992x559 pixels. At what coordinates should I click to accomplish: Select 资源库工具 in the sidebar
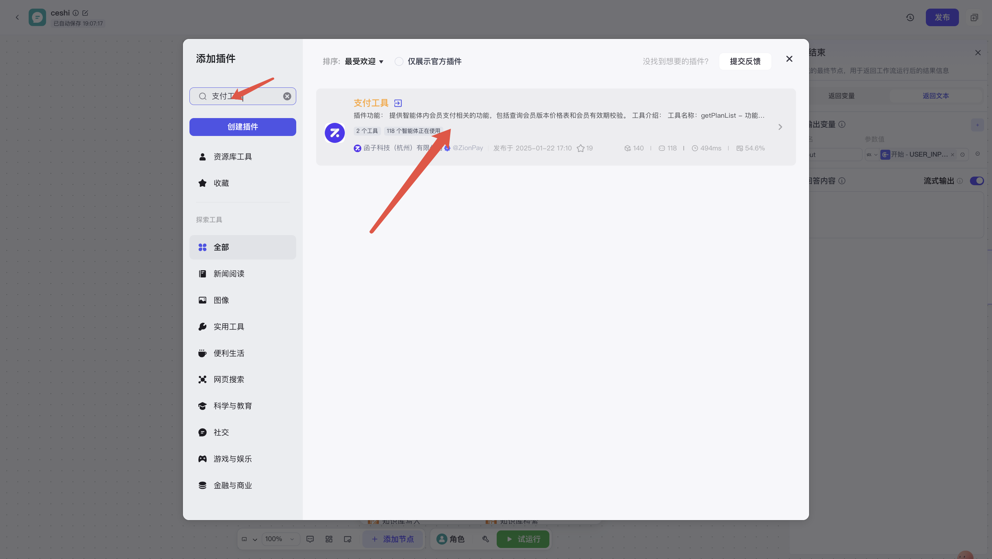tap(242, 157)
